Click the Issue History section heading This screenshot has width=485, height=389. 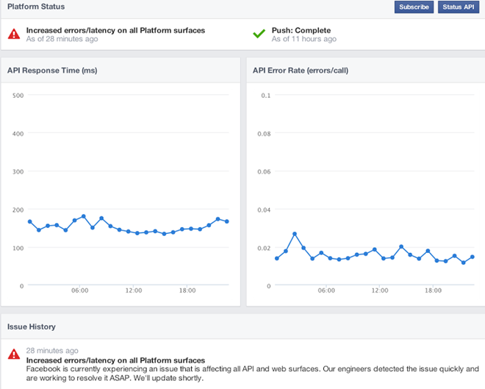tap(32, 326)
